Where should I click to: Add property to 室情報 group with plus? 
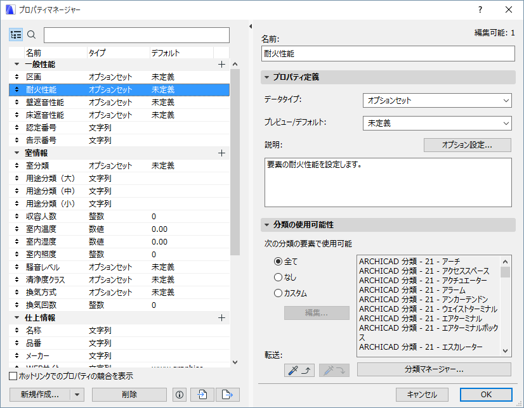coord(221,153)
